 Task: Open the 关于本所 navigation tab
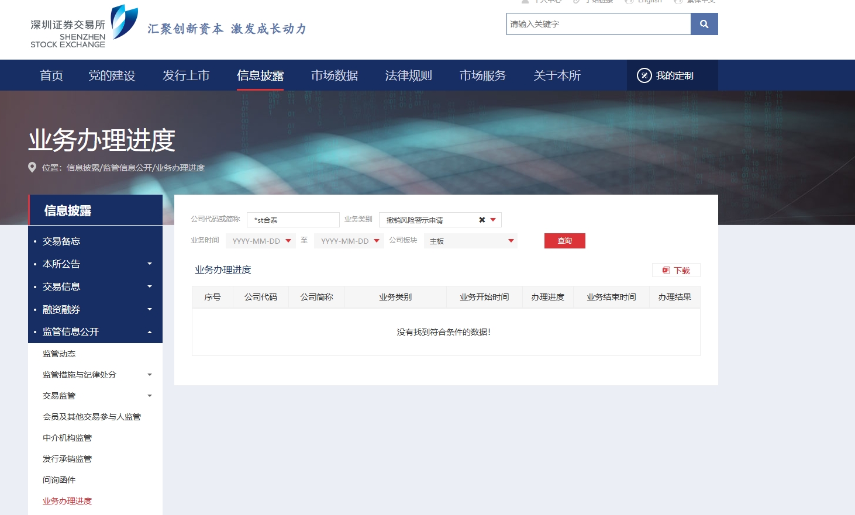click(x=557, y=75)
